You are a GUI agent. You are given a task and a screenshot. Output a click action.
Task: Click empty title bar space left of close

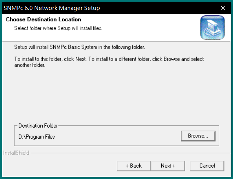click(165, 8)
